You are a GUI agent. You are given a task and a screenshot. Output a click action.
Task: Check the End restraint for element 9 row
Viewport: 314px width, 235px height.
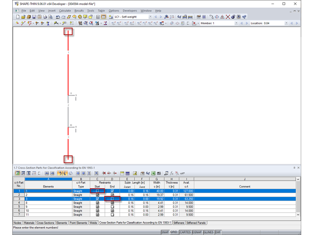[x=112, y=207]
